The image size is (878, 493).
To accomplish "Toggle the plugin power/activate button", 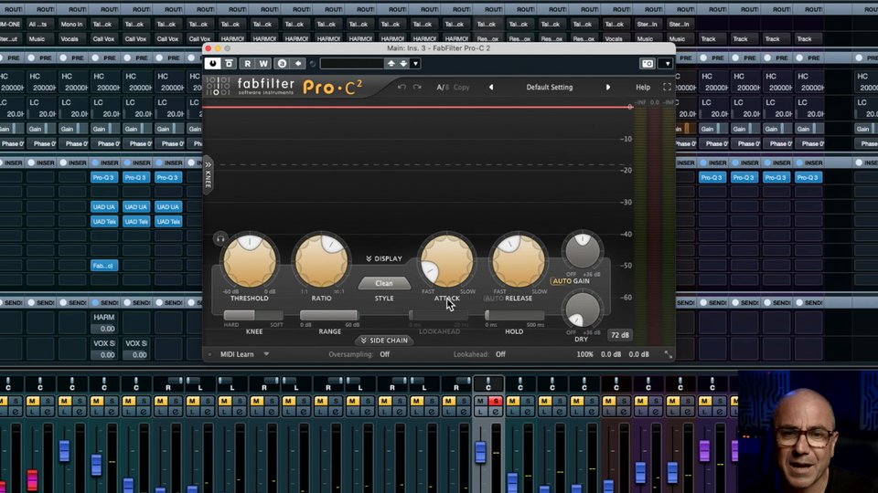I will click(x=212, y=64).
